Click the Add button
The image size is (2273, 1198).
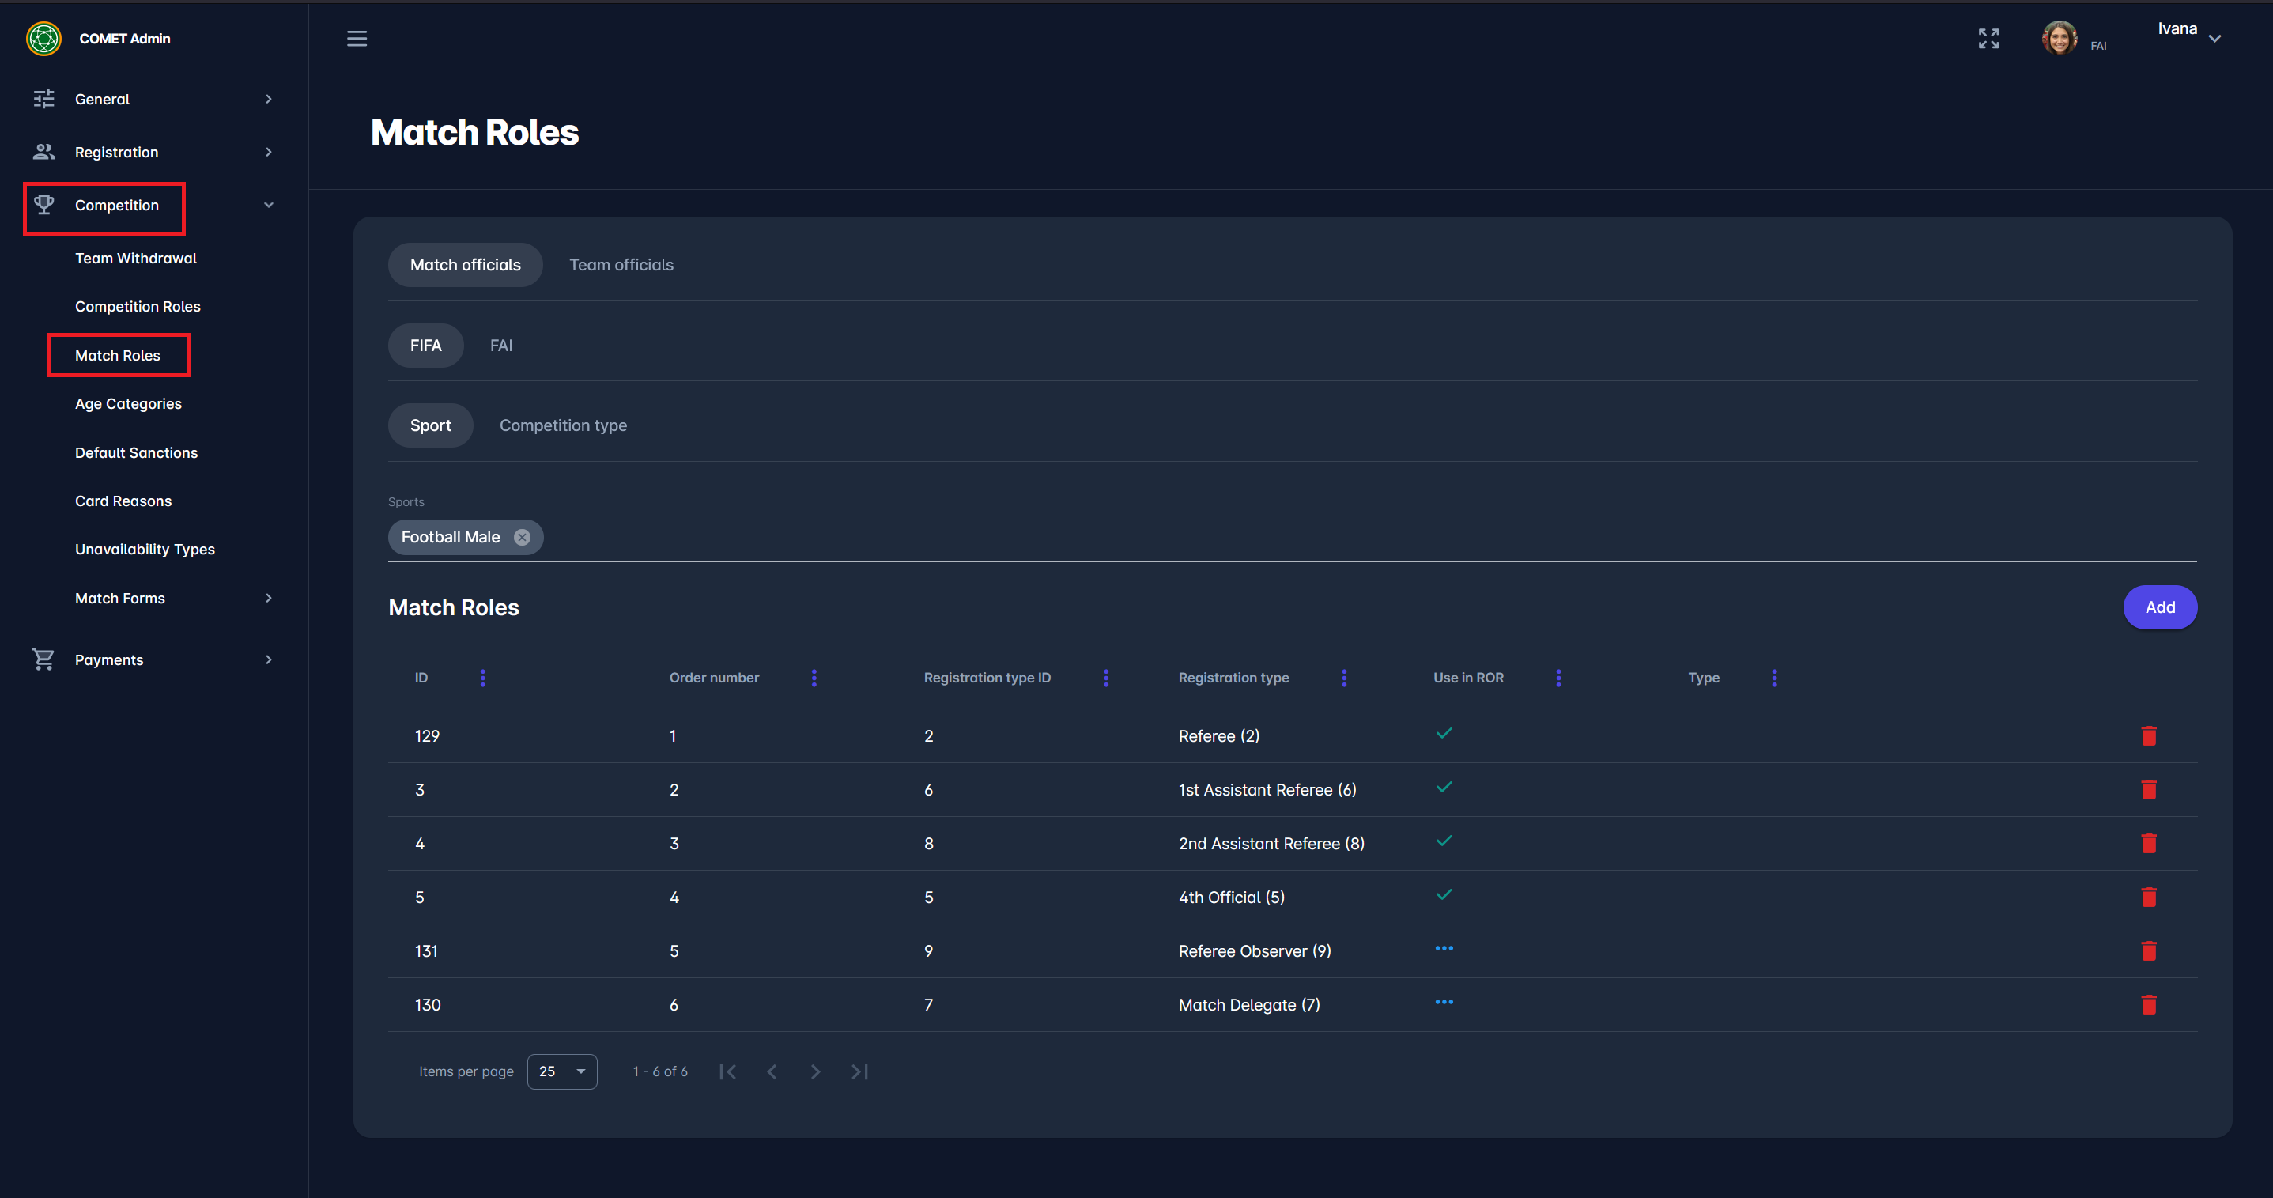click(2159, 607)
